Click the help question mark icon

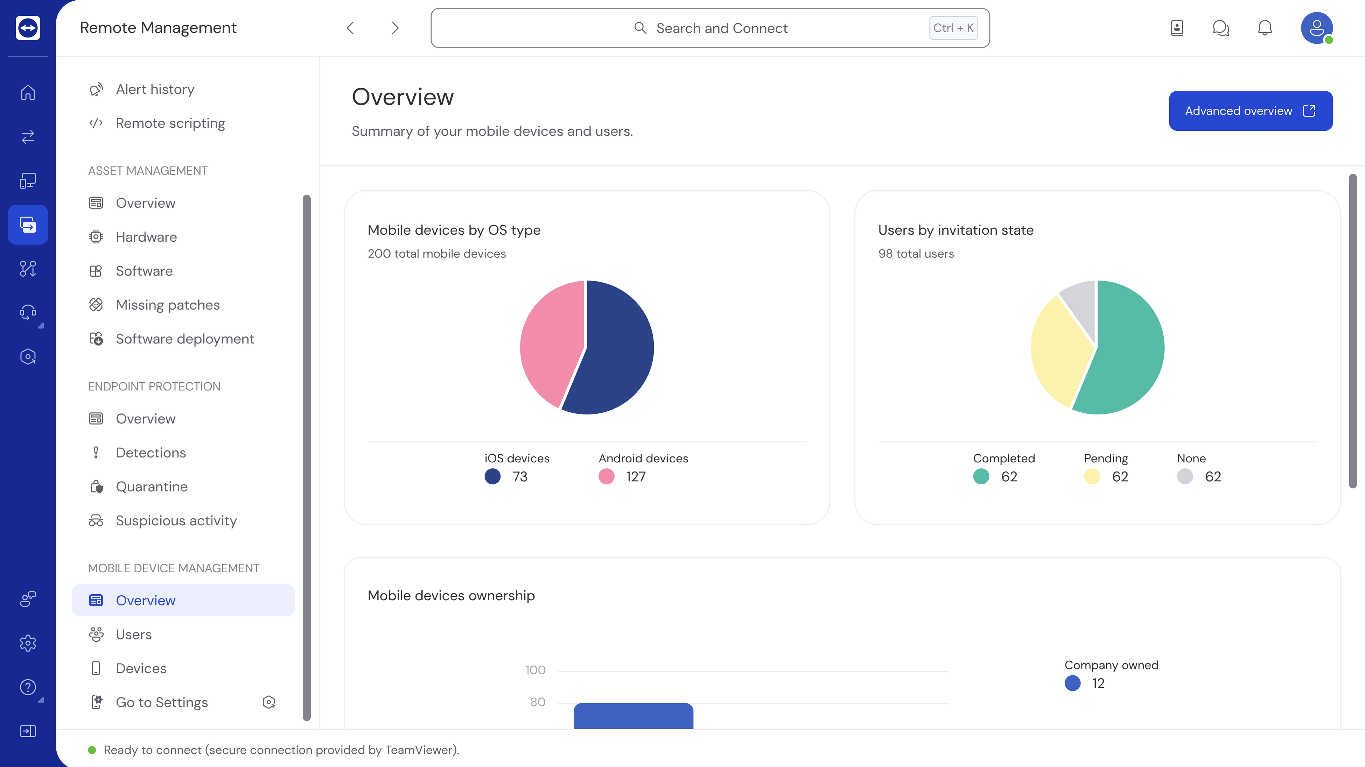28,687
